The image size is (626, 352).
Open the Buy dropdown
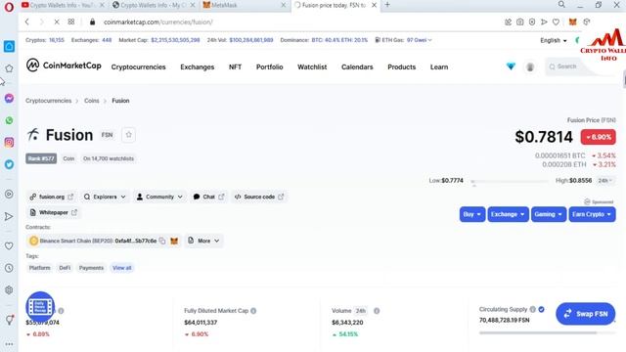tap(472, 214)
